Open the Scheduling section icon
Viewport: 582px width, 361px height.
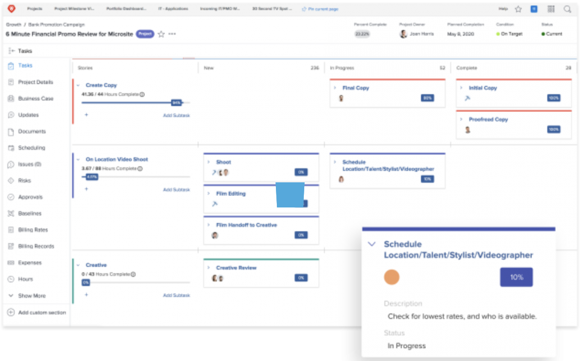pos(10,148)
